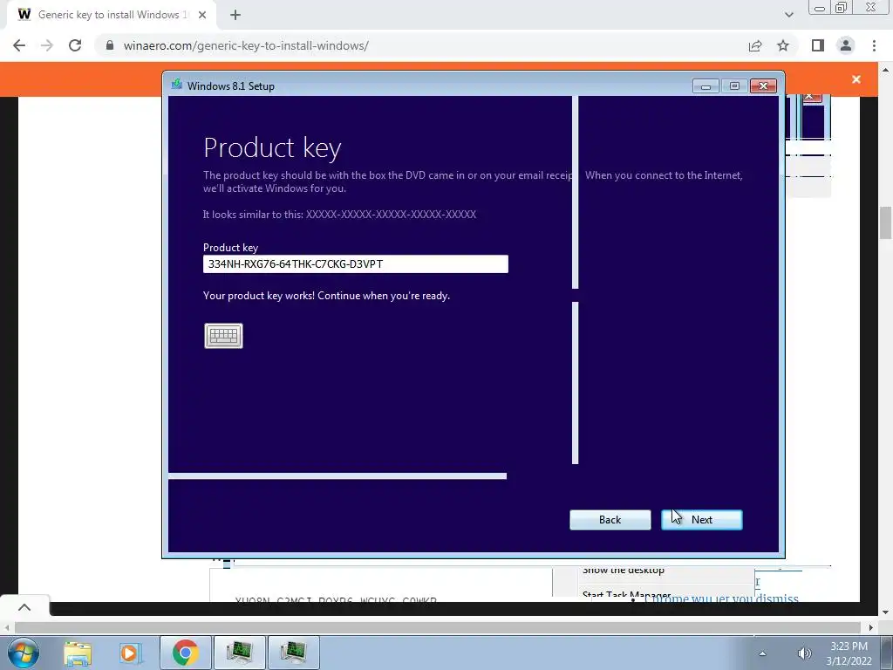893x670 pixels.
Task: Expand the bottom-left up-chevron panel
Action: click(x=24, y=607)
